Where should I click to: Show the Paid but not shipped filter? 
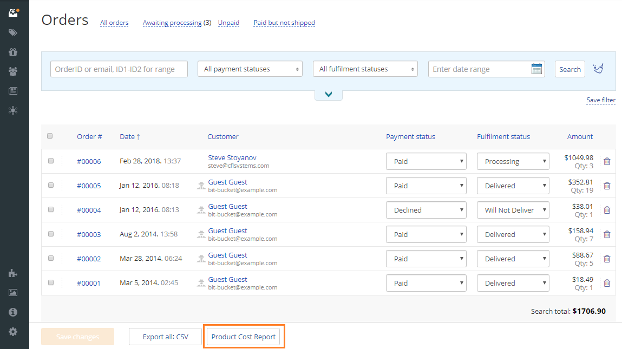coord(284,23)
